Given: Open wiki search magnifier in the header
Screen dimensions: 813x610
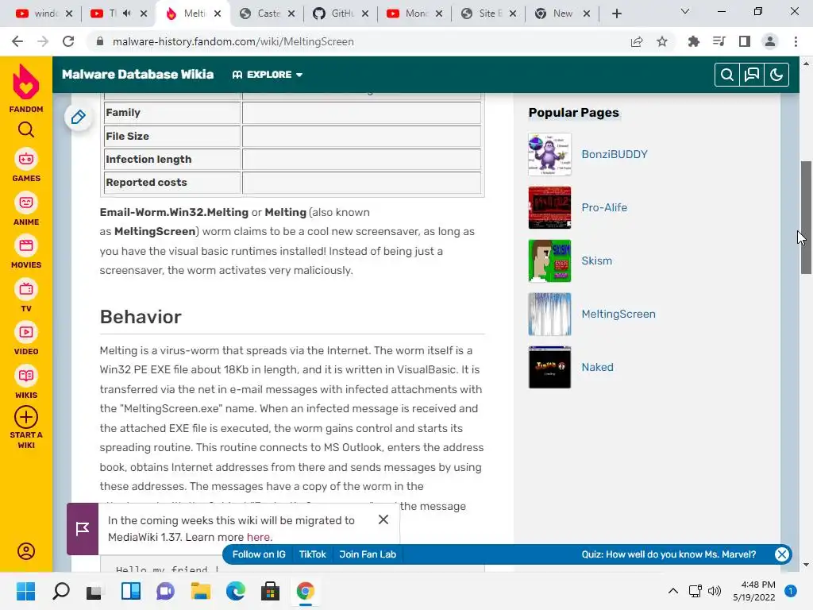Looking at the screenshot, I should pos(727,75).
